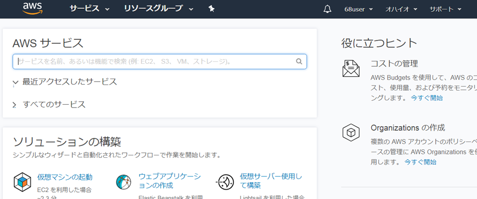The image size is (477, 199).
Task: Expand the すべてのサービス section
Action: 54,104
